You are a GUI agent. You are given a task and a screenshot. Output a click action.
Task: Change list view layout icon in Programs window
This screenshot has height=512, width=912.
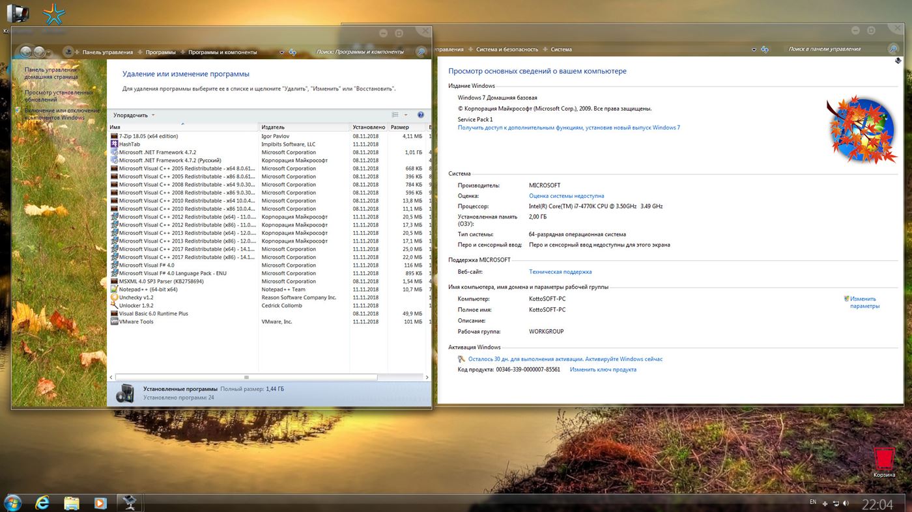coord(395,115)
